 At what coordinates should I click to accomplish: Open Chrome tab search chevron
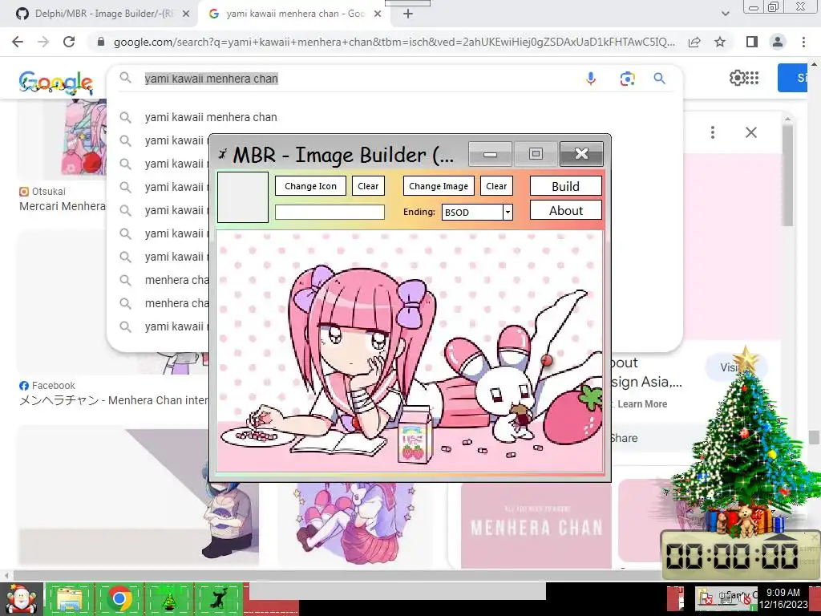(725, 14)
